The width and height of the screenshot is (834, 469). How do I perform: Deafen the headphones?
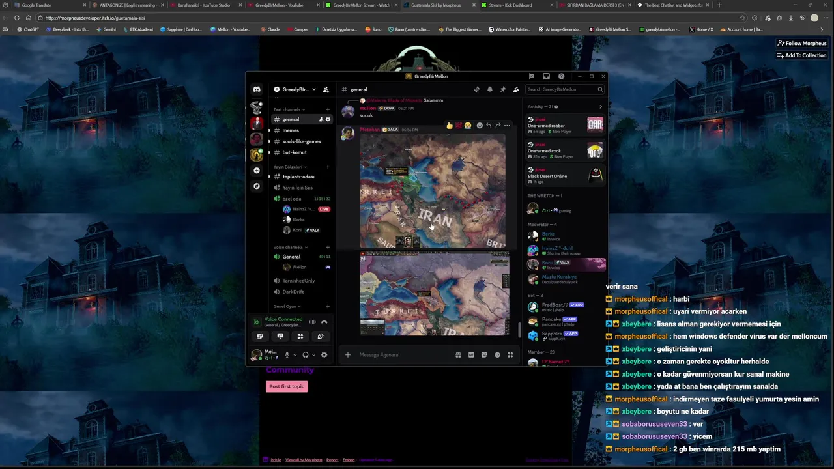click(x=305, y=355)
